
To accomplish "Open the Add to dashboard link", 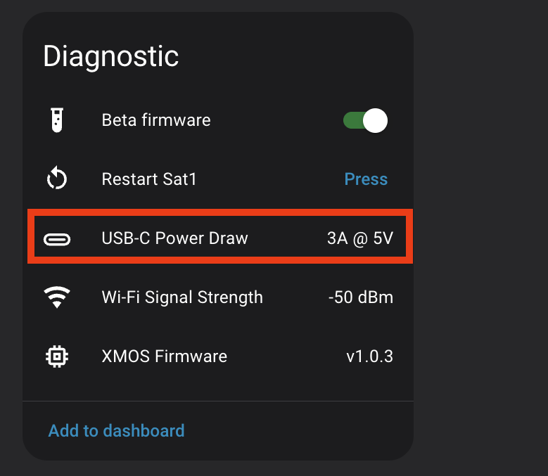I will click(116, 430).
